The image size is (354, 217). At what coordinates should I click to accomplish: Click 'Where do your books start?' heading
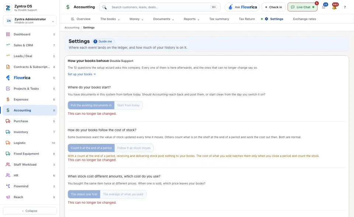tap(89, 87)
